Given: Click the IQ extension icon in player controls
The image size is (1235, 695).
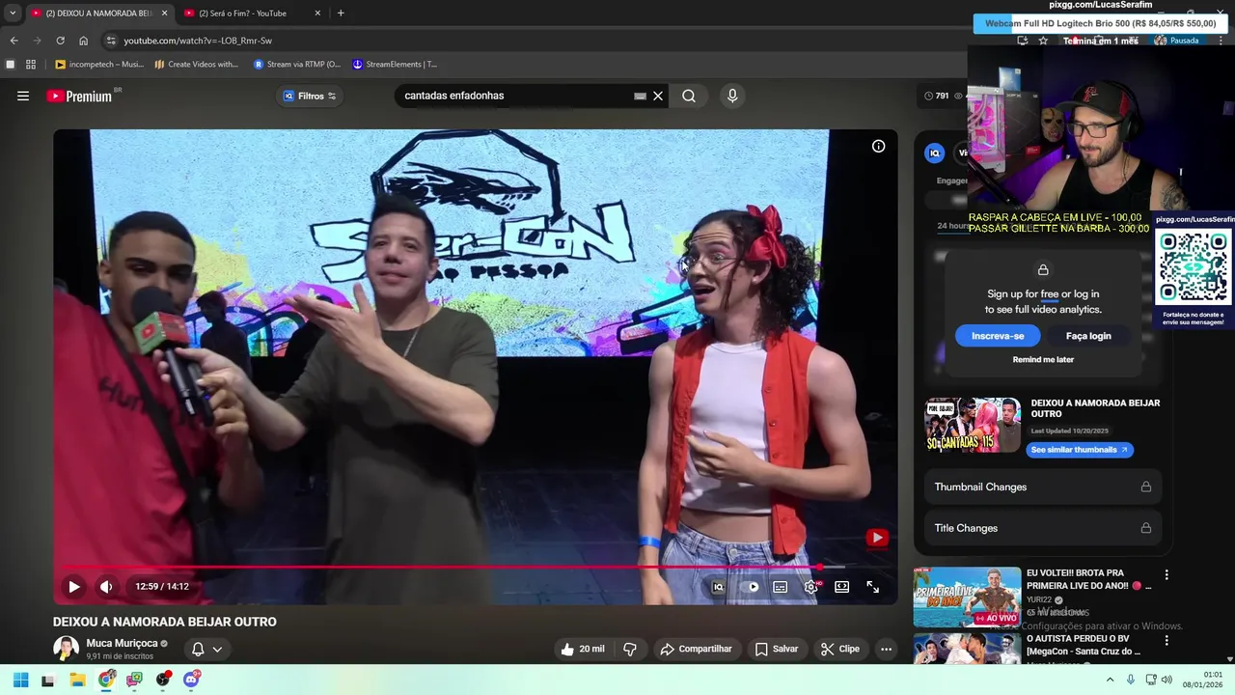Looking at the screenshot, I should [x=718, y=586].
